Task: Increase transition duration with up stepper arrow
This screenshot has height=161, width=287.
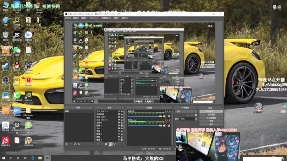Action: (196, 118)
